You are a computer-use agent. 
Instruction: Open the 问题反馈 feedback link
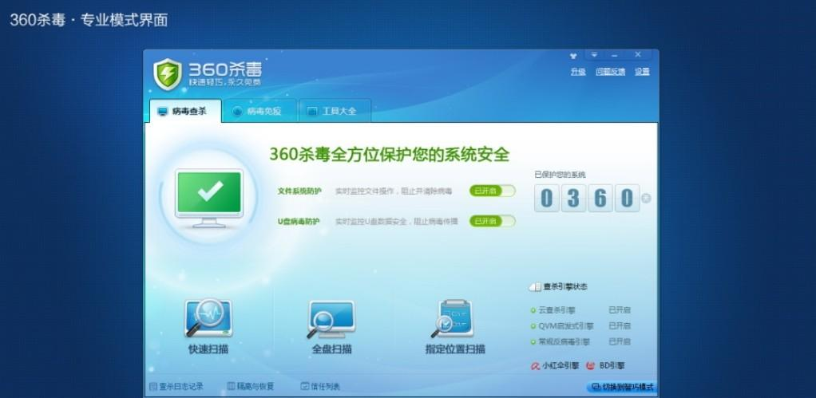[x=611, y=72]
